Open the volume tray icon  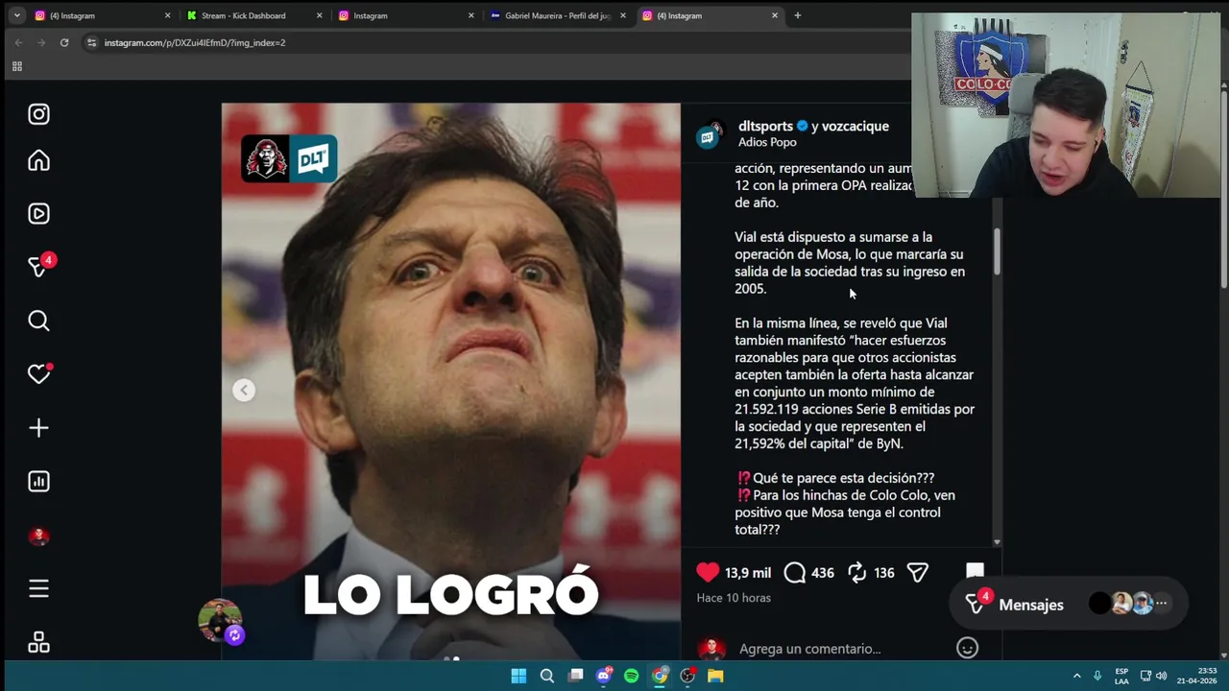pos(1161,676)
